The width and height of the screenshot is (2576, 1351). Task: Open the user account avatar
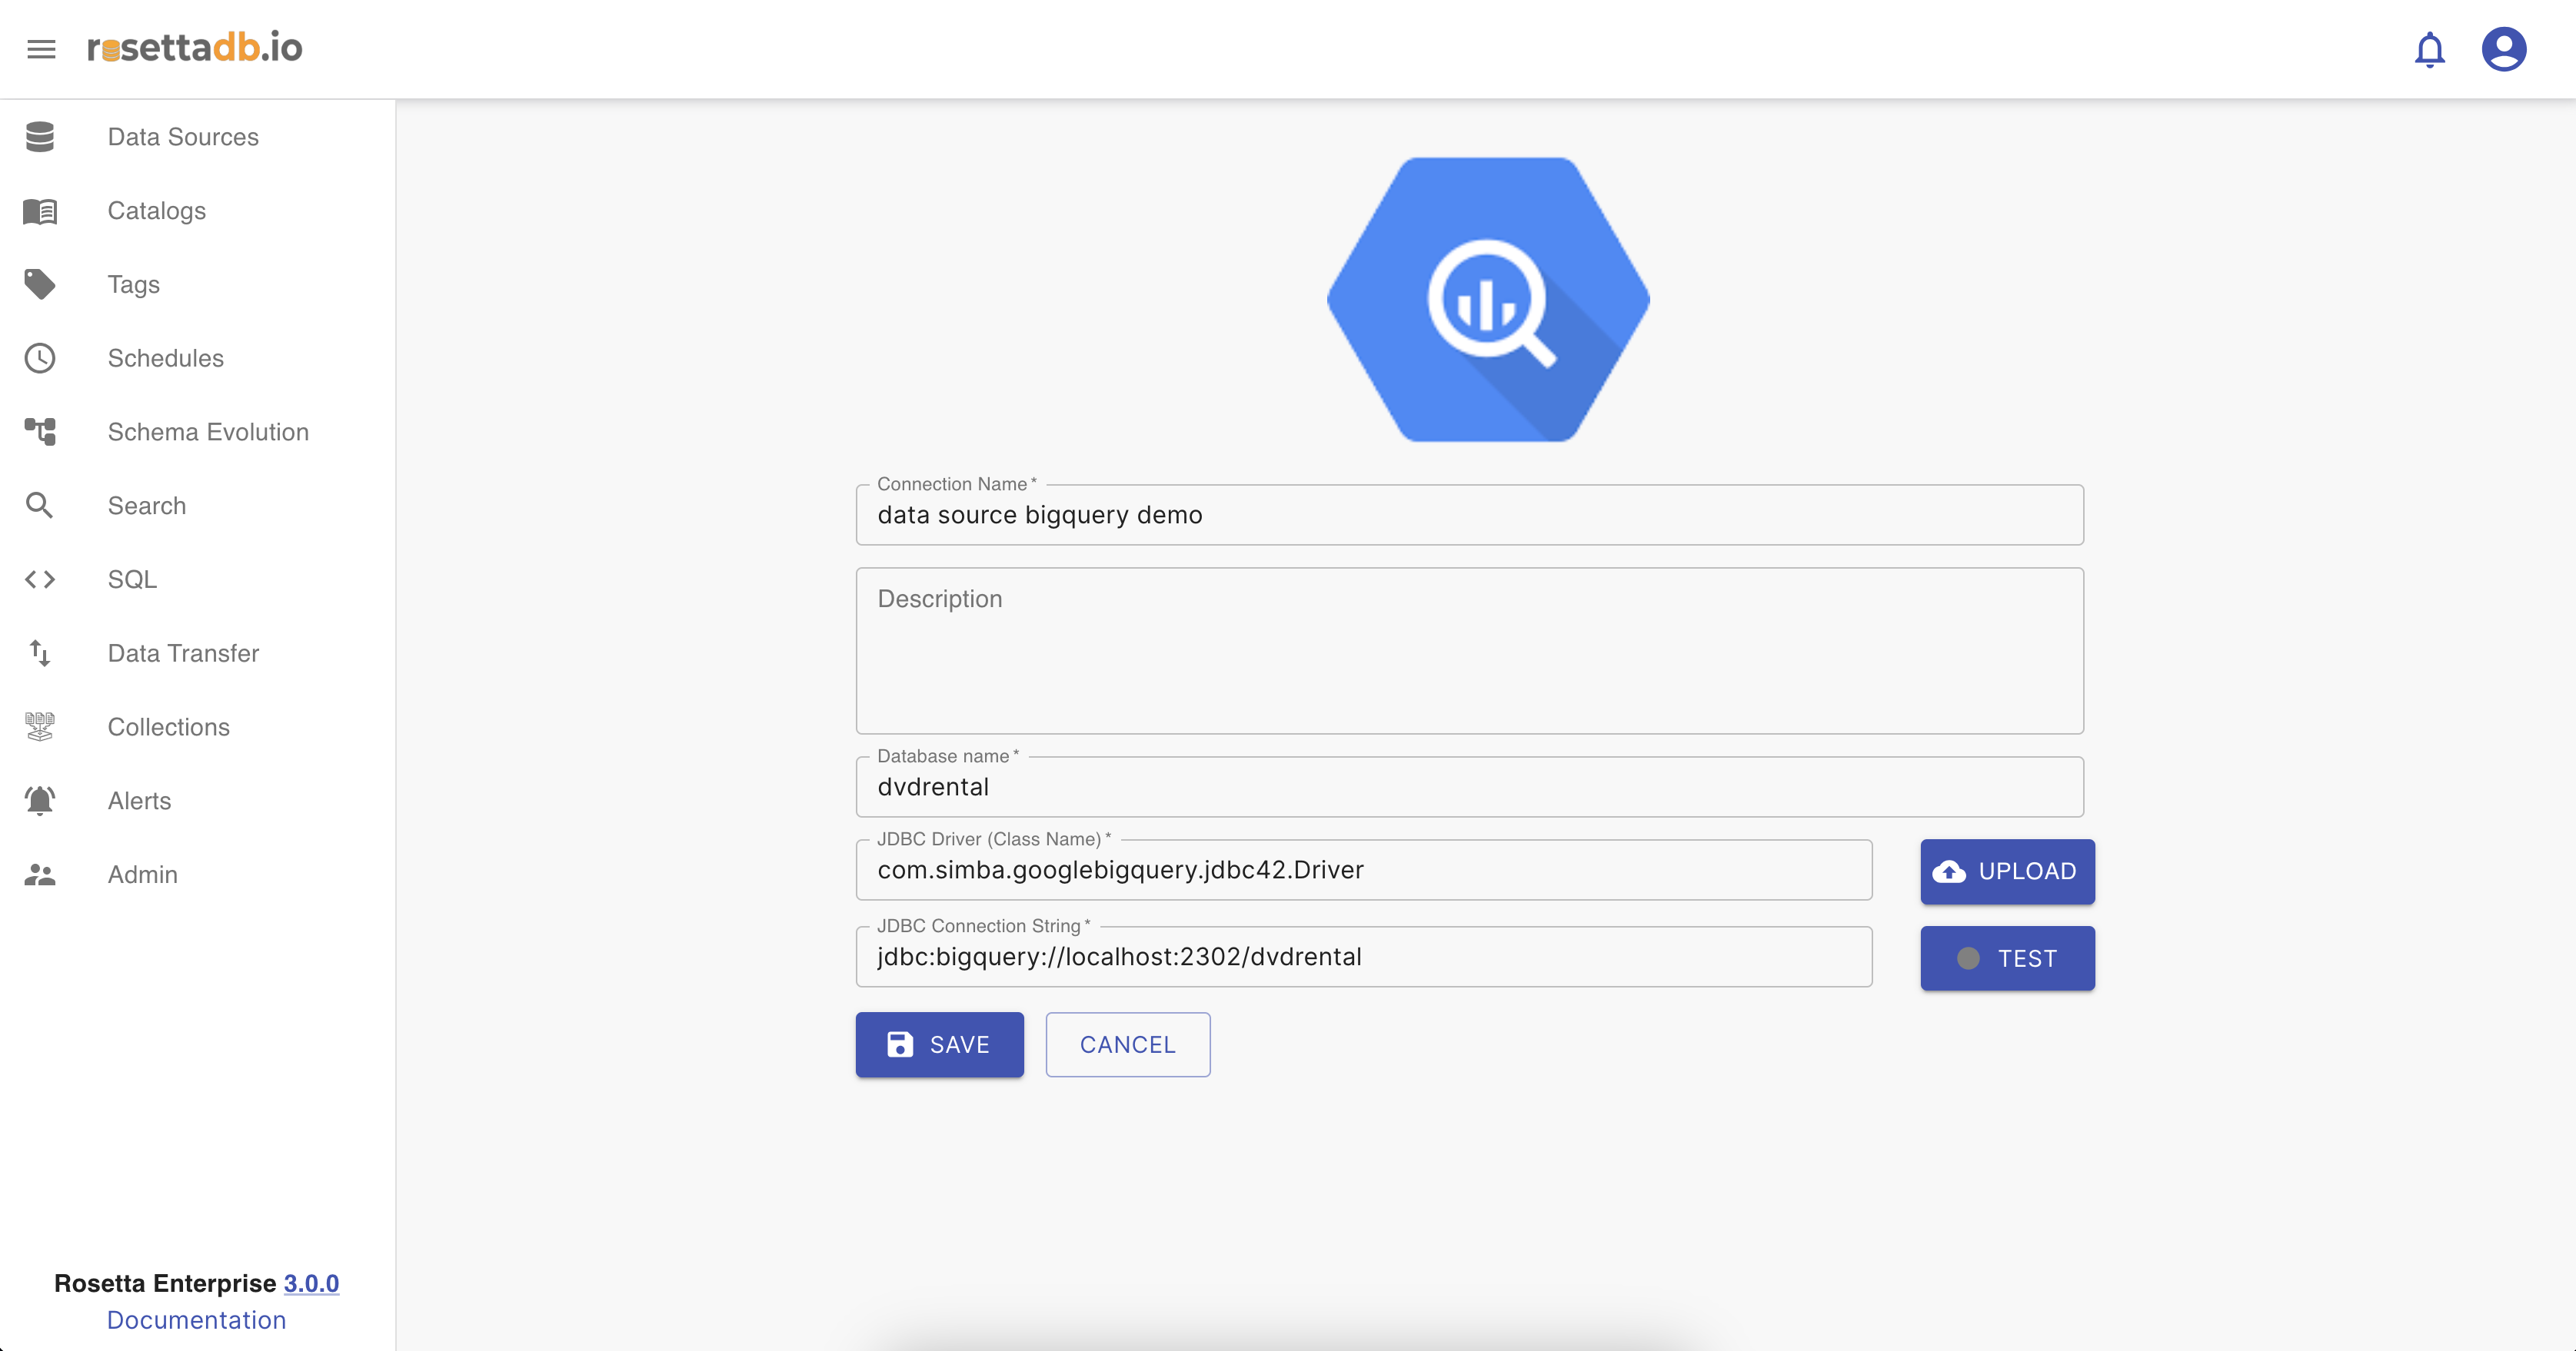2503,49
